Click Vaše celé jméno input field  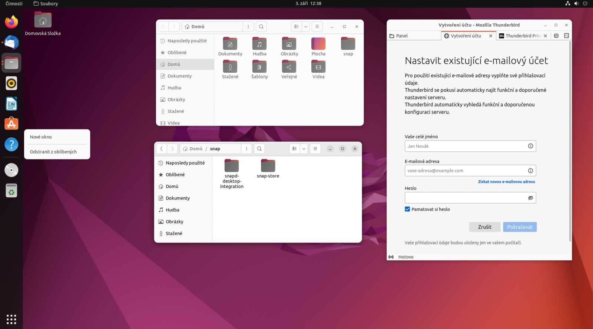point(470,146)
